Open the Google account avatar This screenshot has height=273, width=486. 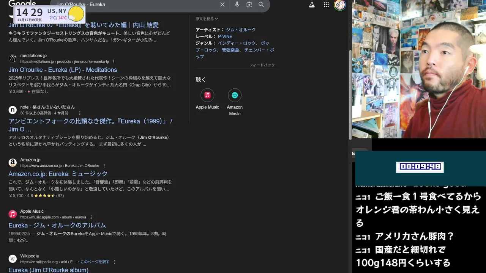click(340, 5)
